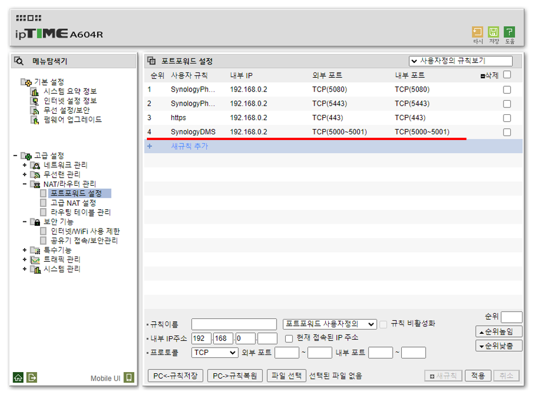
Task: Collapse the 고급 설정 tree node
Action: coord(15,155)
